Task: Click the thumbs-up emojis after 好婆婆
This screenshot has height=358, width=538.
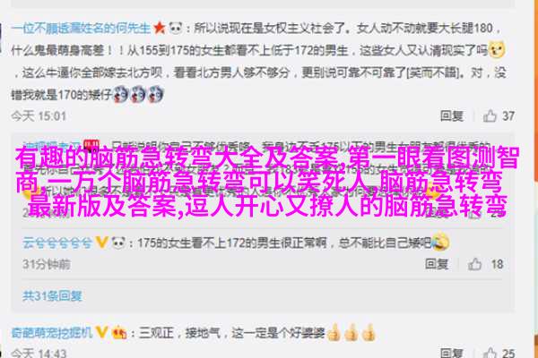Action: (351, 332)
